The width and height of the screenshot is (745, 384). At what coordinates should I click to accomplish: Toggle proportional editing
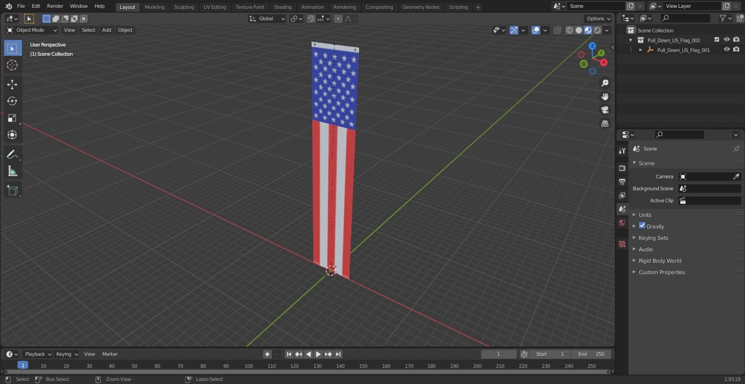coord(338,19)
